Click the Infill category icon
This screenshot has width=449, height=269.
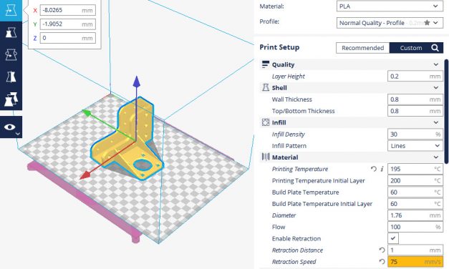tap(266, 122)
